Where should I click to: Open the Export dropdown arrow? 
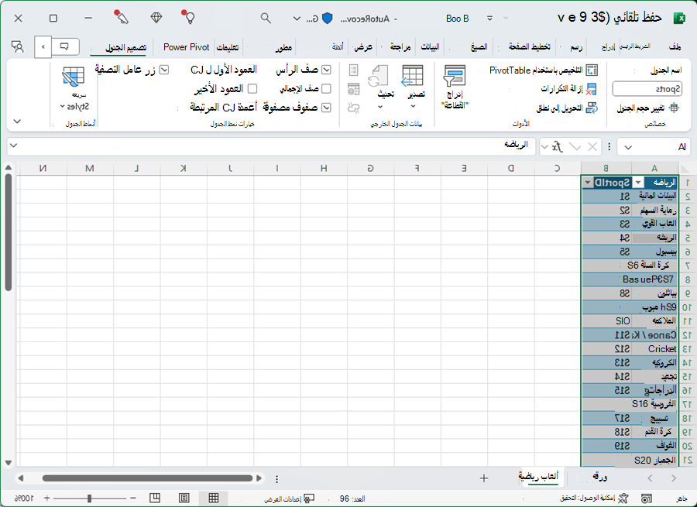point(413,106)
